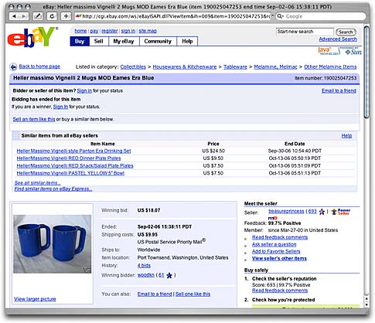375x323 pixels.
Task: Click the register link
Action: [x=110, y=31]
